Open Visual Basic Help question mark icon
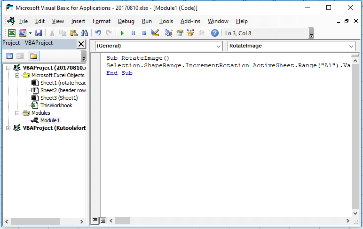This screenshot has height=229, width=363. pyautogui.click(x=214, y=33)
